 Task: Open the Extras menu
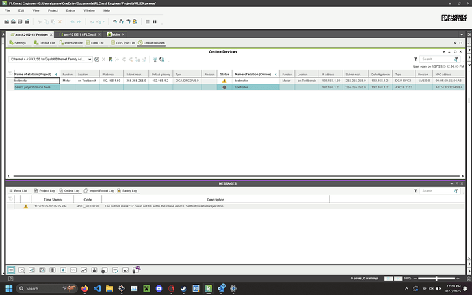click(71, 11)
